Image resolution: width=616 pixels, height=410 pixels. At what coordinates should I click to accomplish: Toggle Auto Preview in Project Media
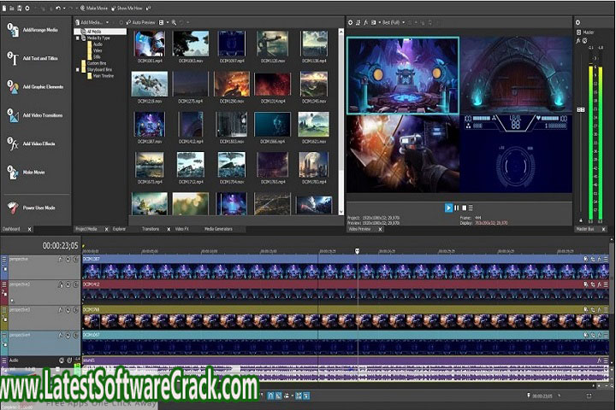pyautogui.click(x=140, y=22)
